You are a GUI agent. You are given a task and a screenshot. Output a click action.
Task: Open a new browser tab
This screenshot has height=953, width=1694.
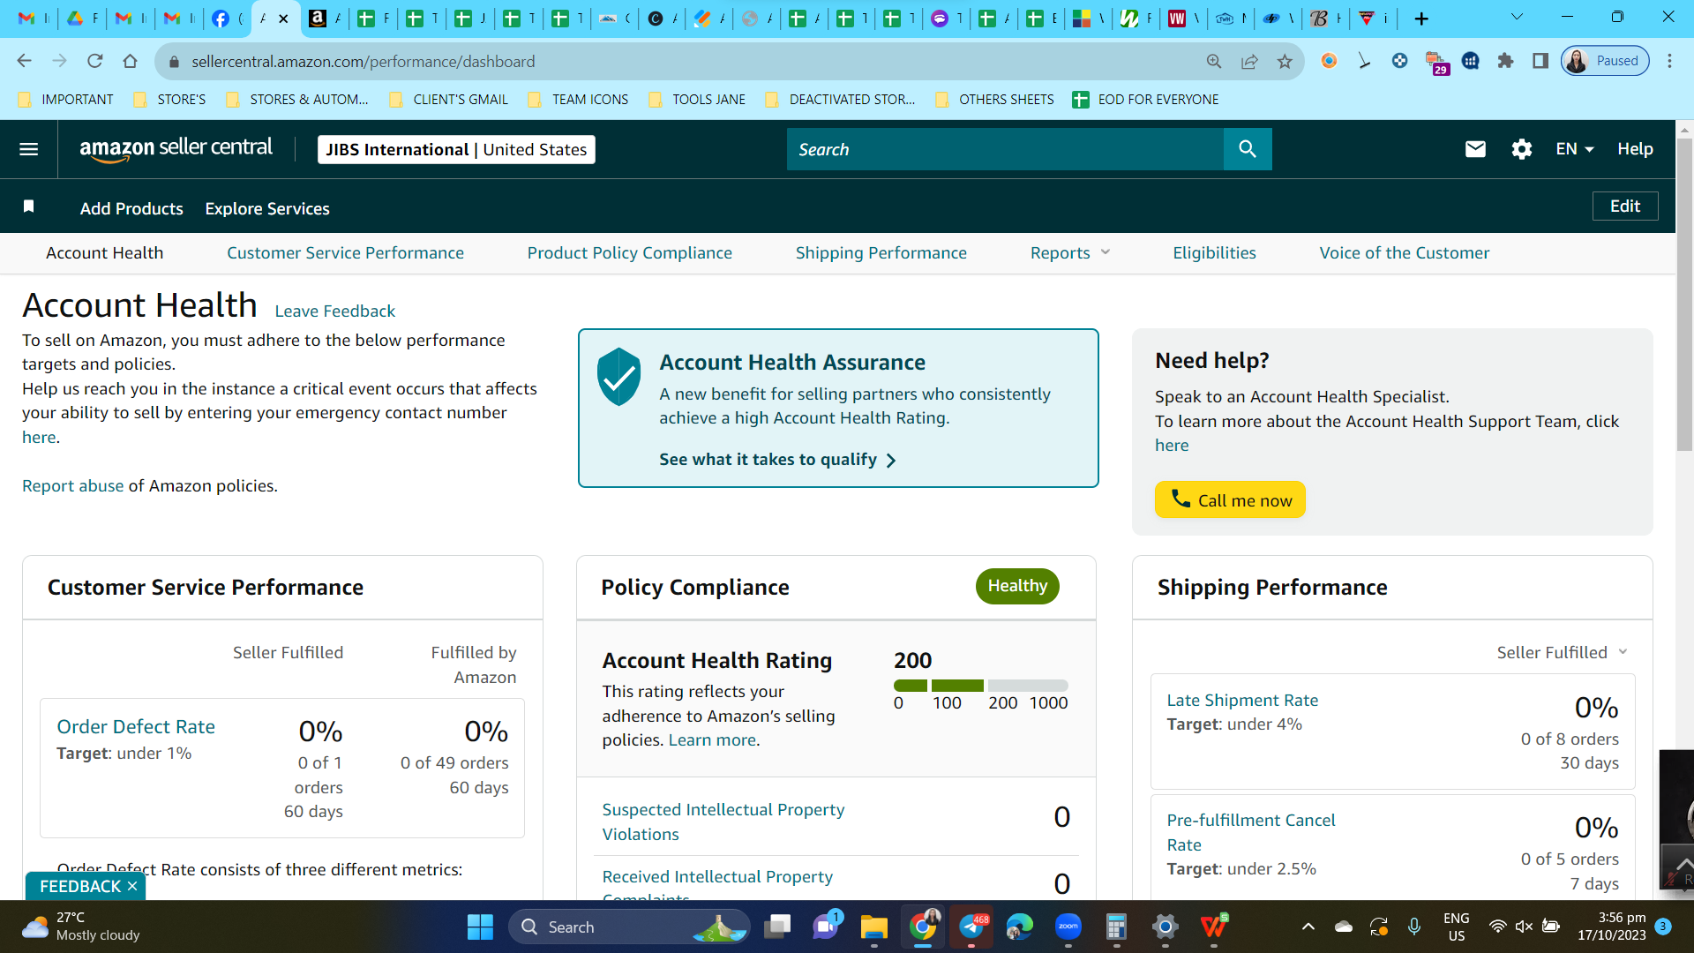point(1421,19)
